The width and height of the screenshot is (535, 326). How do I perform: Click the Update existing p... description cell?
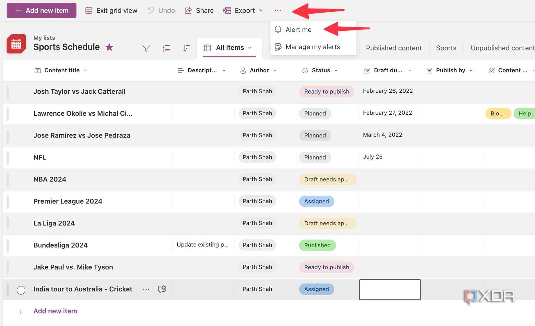coord(203,245)
